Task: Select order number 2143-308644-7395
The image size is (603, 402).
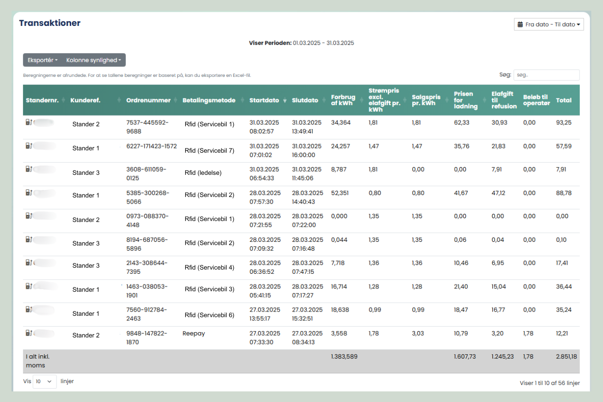Action: [147, 267]
